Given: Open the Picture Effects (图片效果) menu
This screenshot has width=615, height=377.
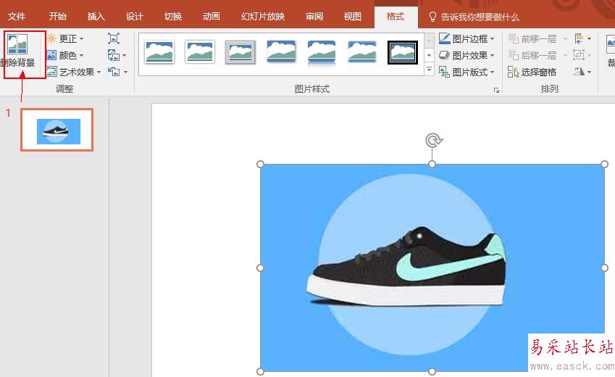Looking at the screenshot, I should point(467,55).
